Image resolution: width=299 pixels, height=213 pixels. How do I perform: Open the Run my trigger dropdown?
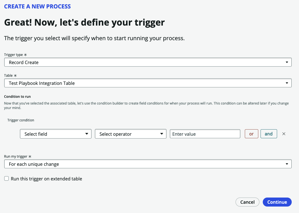pos(148,164)
